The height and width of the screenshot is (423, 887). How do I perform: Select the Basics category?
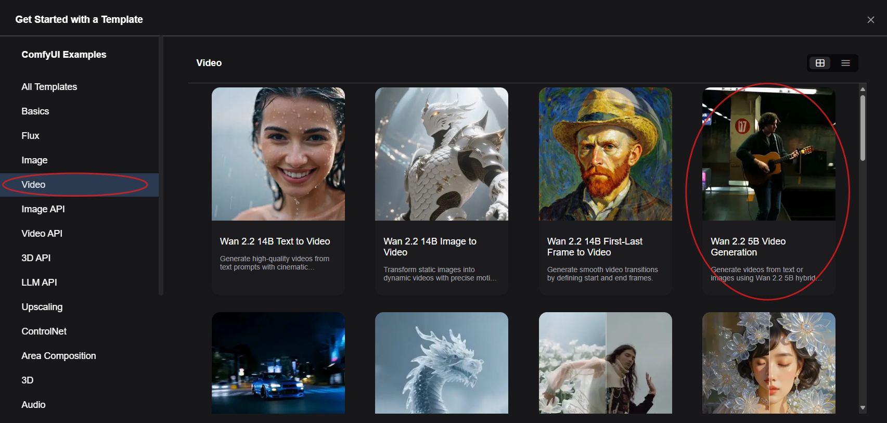[x=79, y=111]
